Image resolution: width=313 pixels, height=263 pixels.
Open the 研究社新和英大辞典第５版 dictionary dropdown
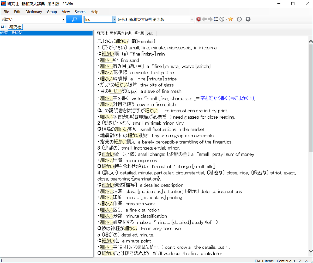(192, 20)
